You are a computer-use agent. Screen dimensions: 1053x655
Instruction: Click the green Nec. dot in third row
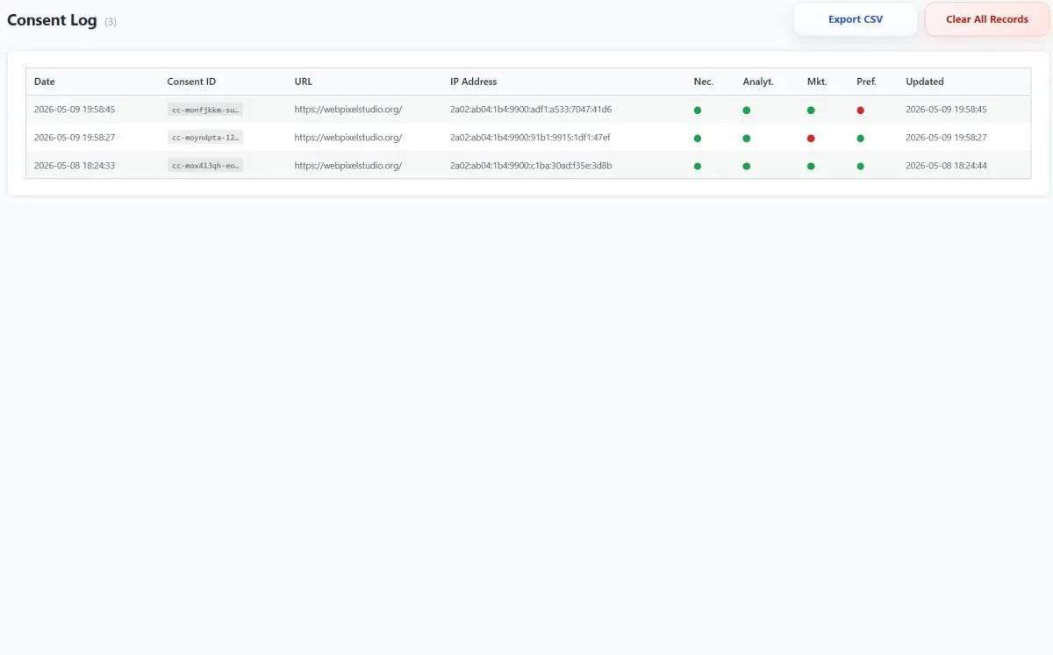698,166
